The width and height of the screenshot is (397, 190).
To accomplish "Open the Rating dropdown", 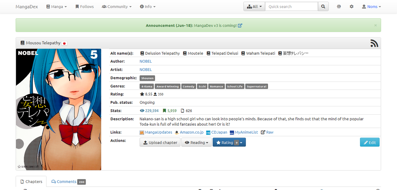I will point(229,143).
